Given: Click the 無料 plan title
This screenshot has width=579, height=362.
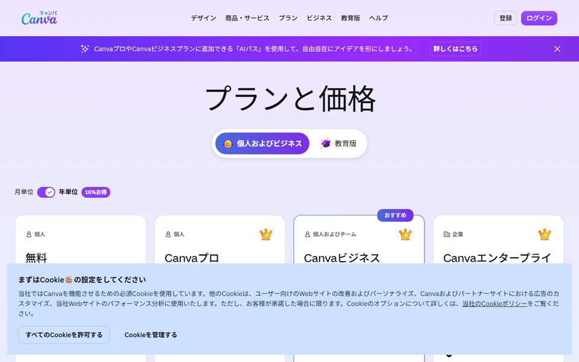Looking at the screenshot, I should click(36, 258).
